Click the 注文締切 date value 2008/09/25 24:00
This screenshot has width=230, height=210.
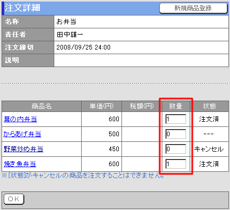[83, 47]
